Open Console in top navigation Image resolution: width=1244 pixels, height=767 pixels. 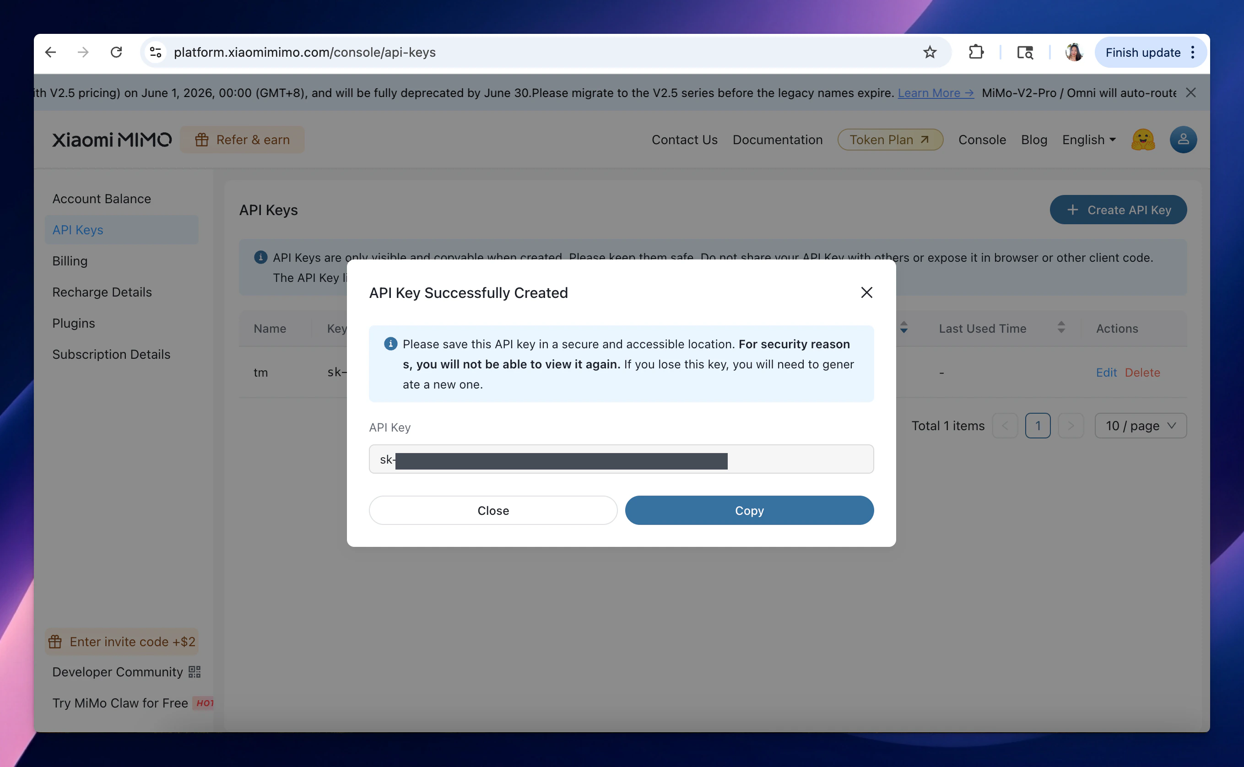coord(982,140)
